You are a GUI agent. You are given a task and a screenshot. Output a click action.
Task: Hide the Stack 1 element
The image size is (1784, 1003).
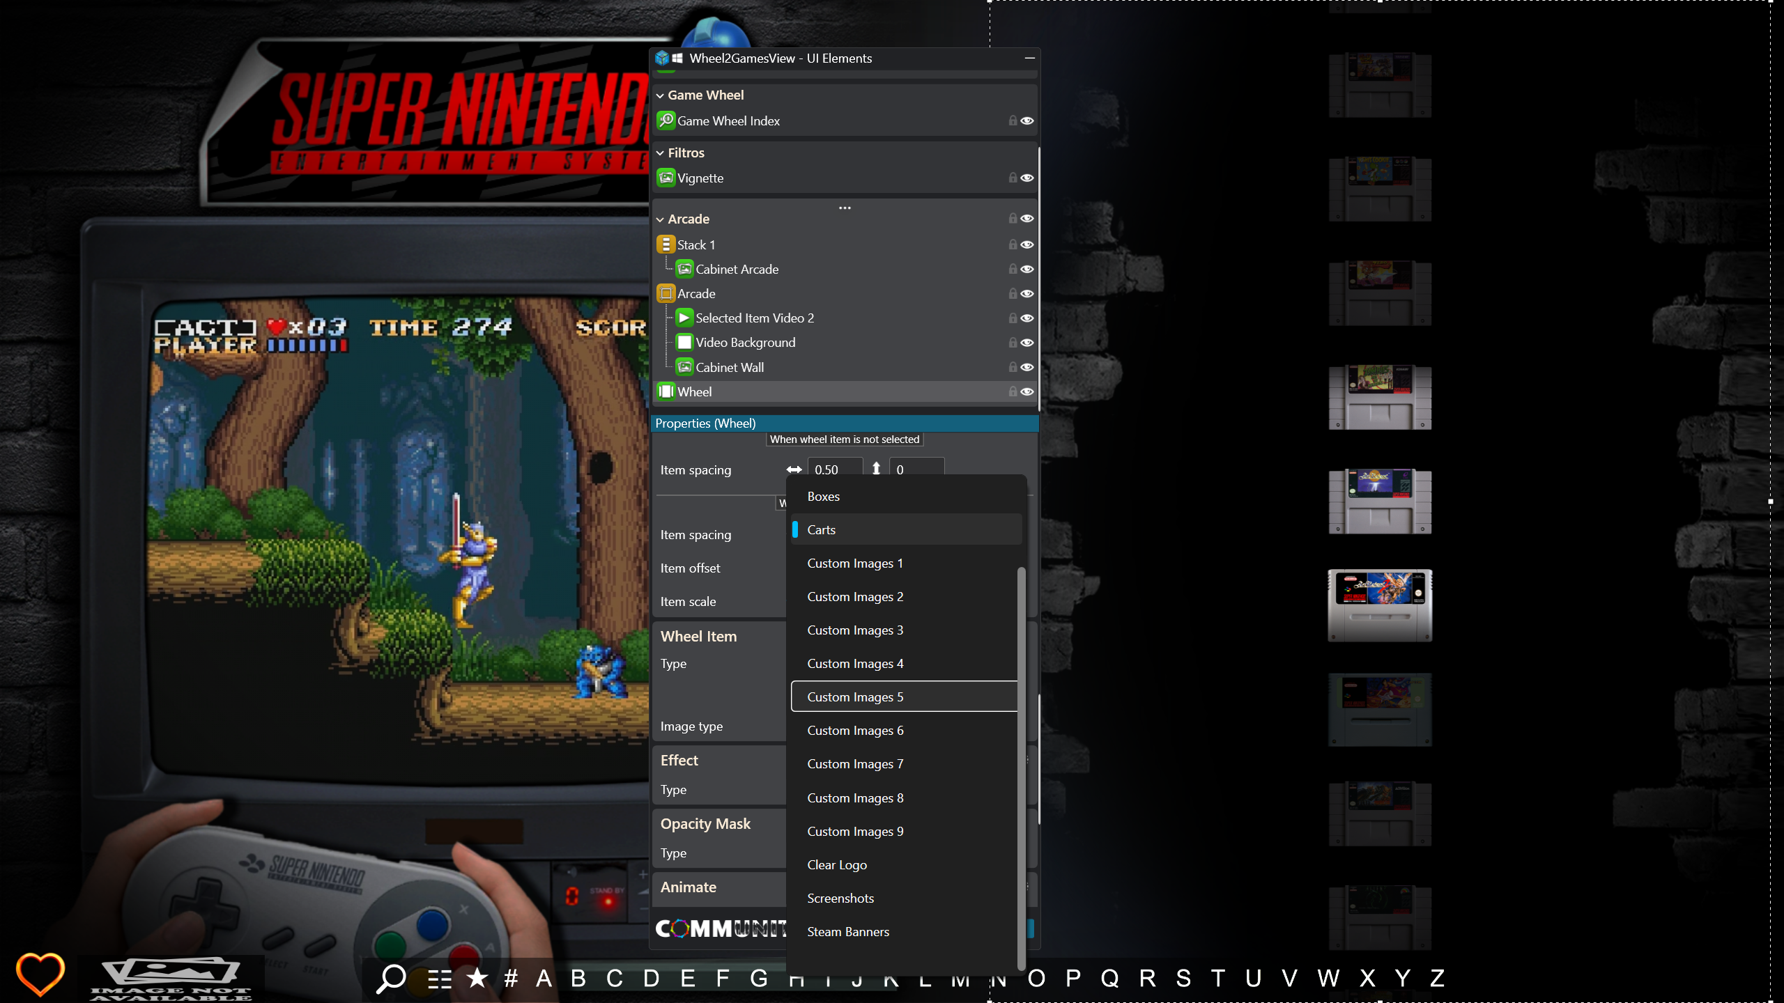1027,244
